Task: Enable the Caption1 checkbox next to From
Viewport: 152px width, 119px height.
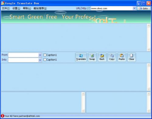Action: 45,55
